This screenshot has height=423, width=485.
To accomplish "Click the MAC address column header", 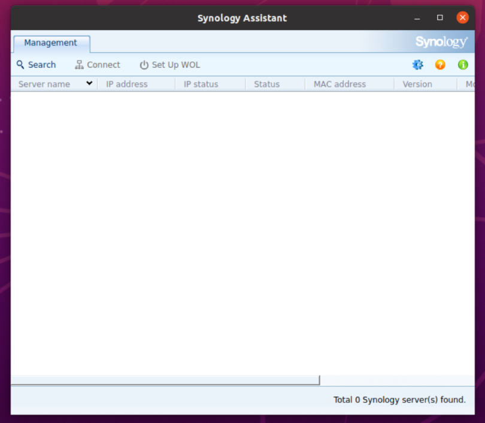I will [350, 84].
